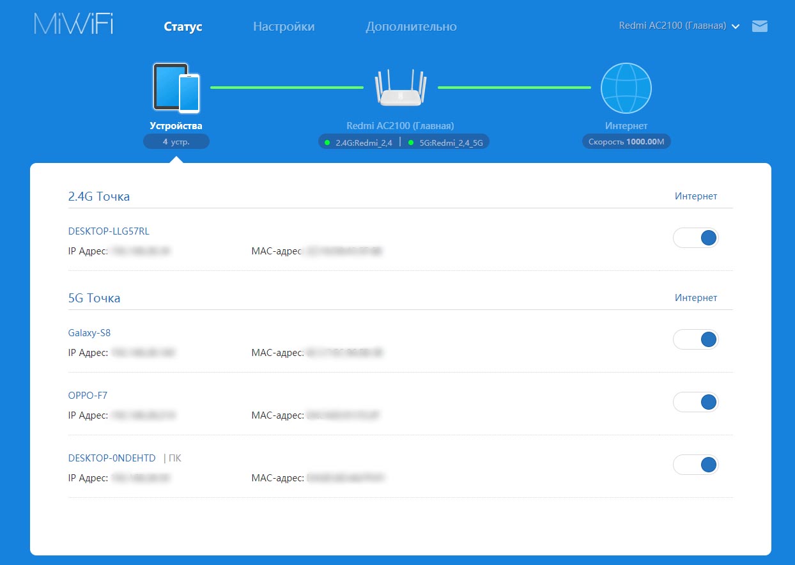Click the Redmi AC2100 (Главная) label under router
This screenshot has width=795, height=565.
pos(400,126)
